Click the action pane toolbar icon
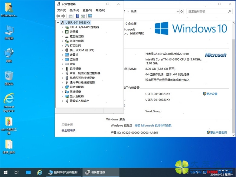Viewport: 236px width, 177px height. coord(83,16)
